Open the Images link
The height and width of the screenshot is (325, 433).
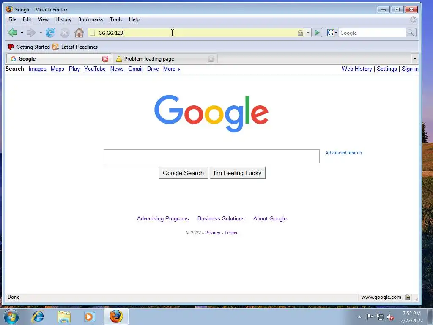click(x=37, y=69)
